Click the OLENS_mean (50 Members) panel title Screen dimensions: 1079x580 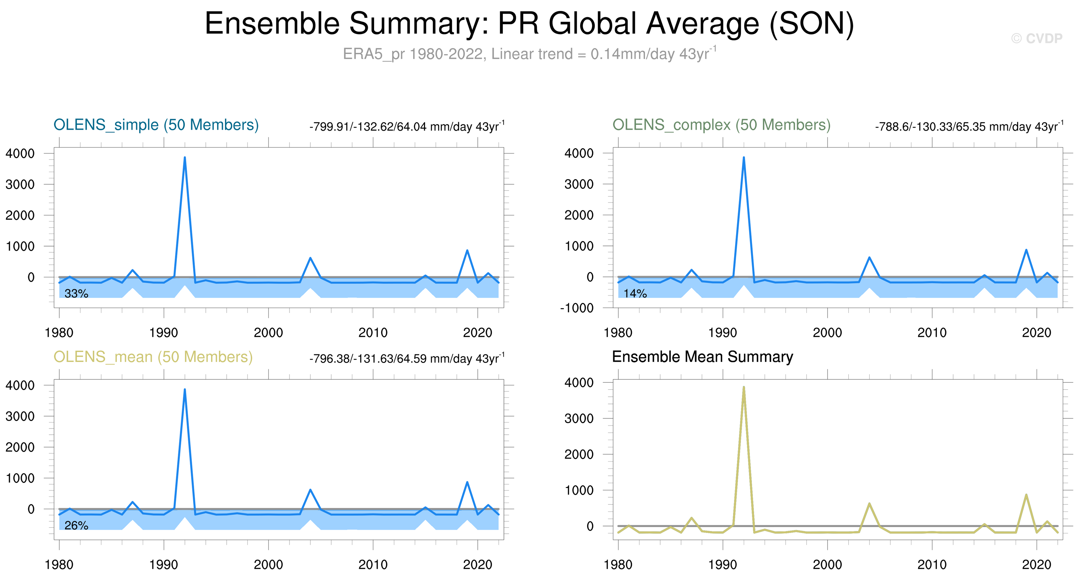coord(153,357)
